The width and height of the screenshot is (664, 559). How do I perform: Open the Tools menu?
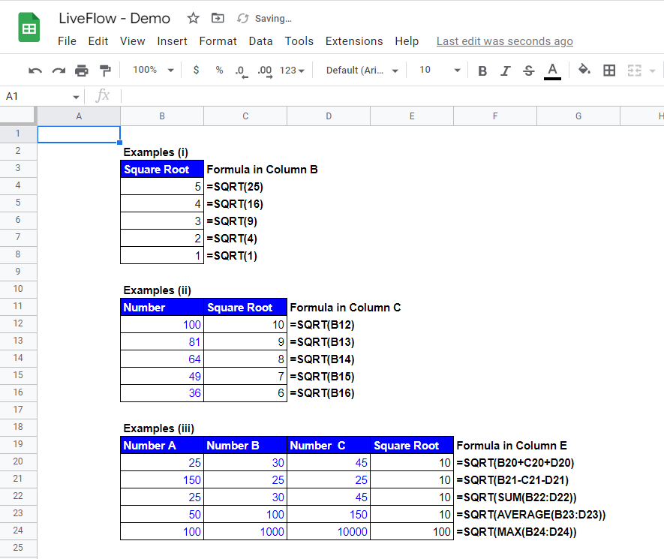pyautogui.click(x=299, y=41)
